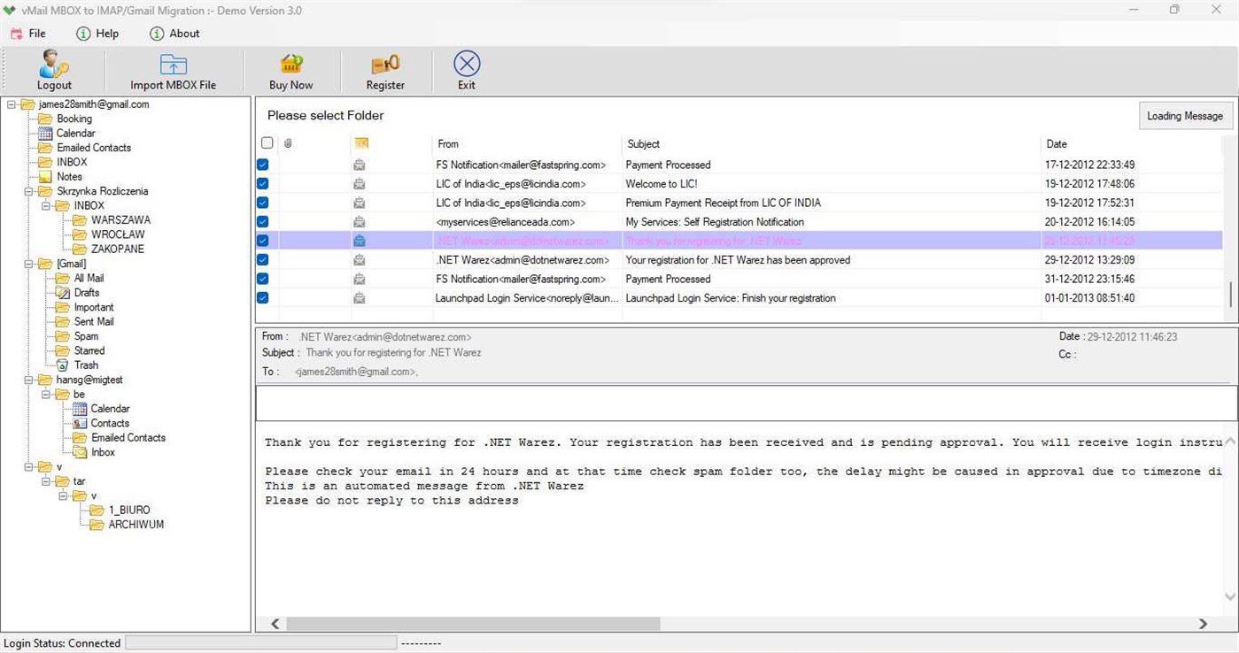
Task: Collapse the tar node under v
Action: click(x=46, y=480)
